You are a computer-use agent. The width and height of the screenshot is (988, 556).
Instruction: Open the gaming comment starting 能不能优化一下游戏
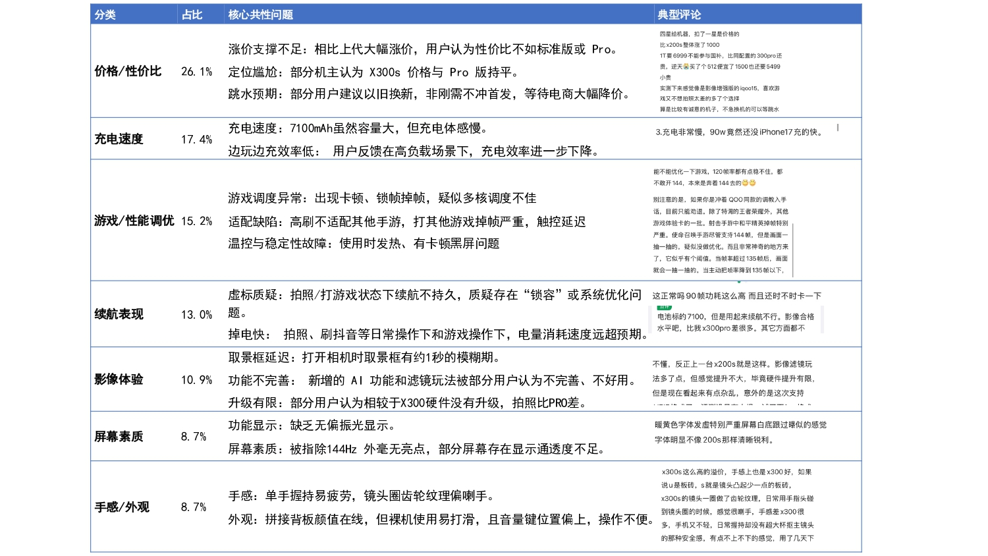click(718, 177)
